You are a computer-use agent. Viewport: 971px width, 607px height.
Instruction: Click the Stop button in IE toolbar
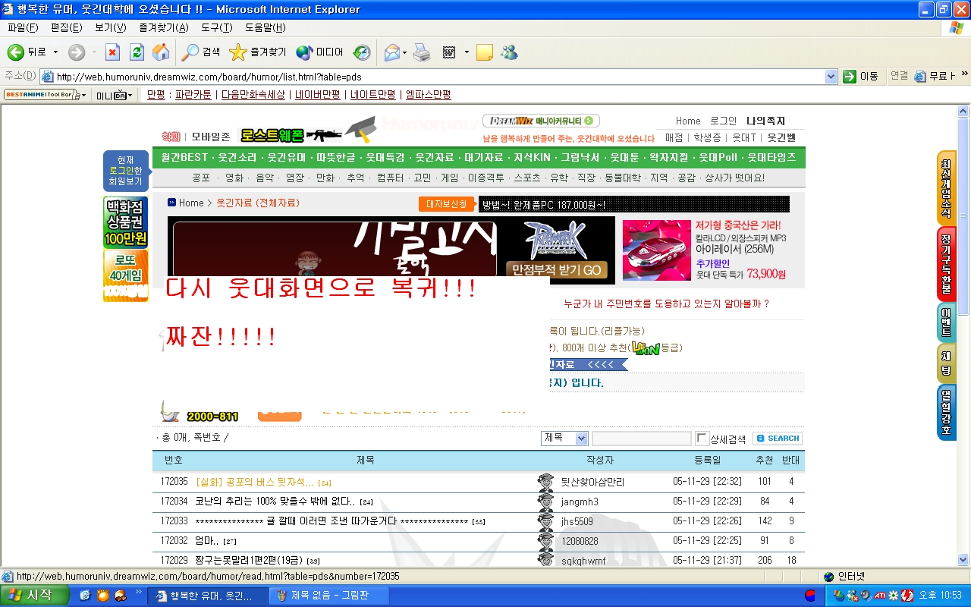point(112,52)
